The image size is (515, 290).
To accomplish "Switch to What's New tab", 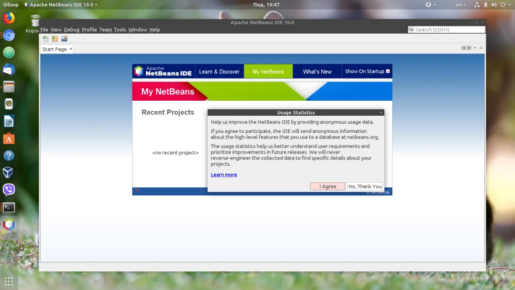I will coord(317,71).
